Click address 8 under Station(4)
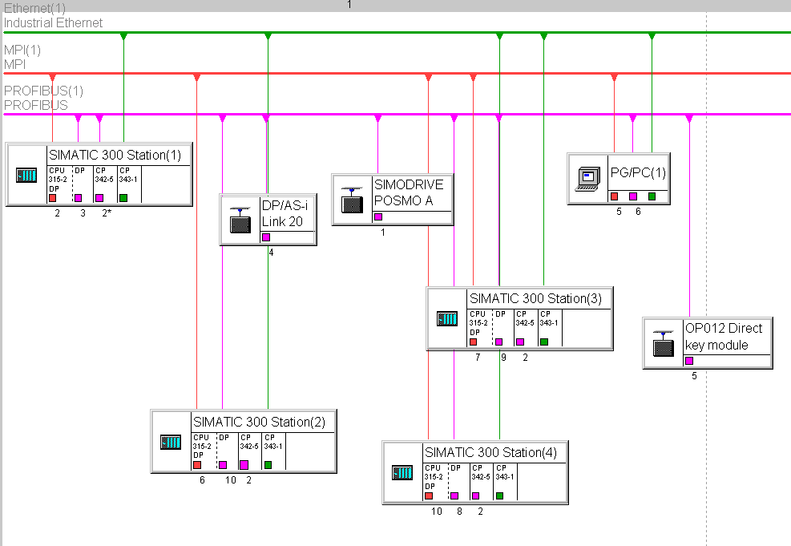The width and height of the screenshot is (791, 546). pos(459,512)
